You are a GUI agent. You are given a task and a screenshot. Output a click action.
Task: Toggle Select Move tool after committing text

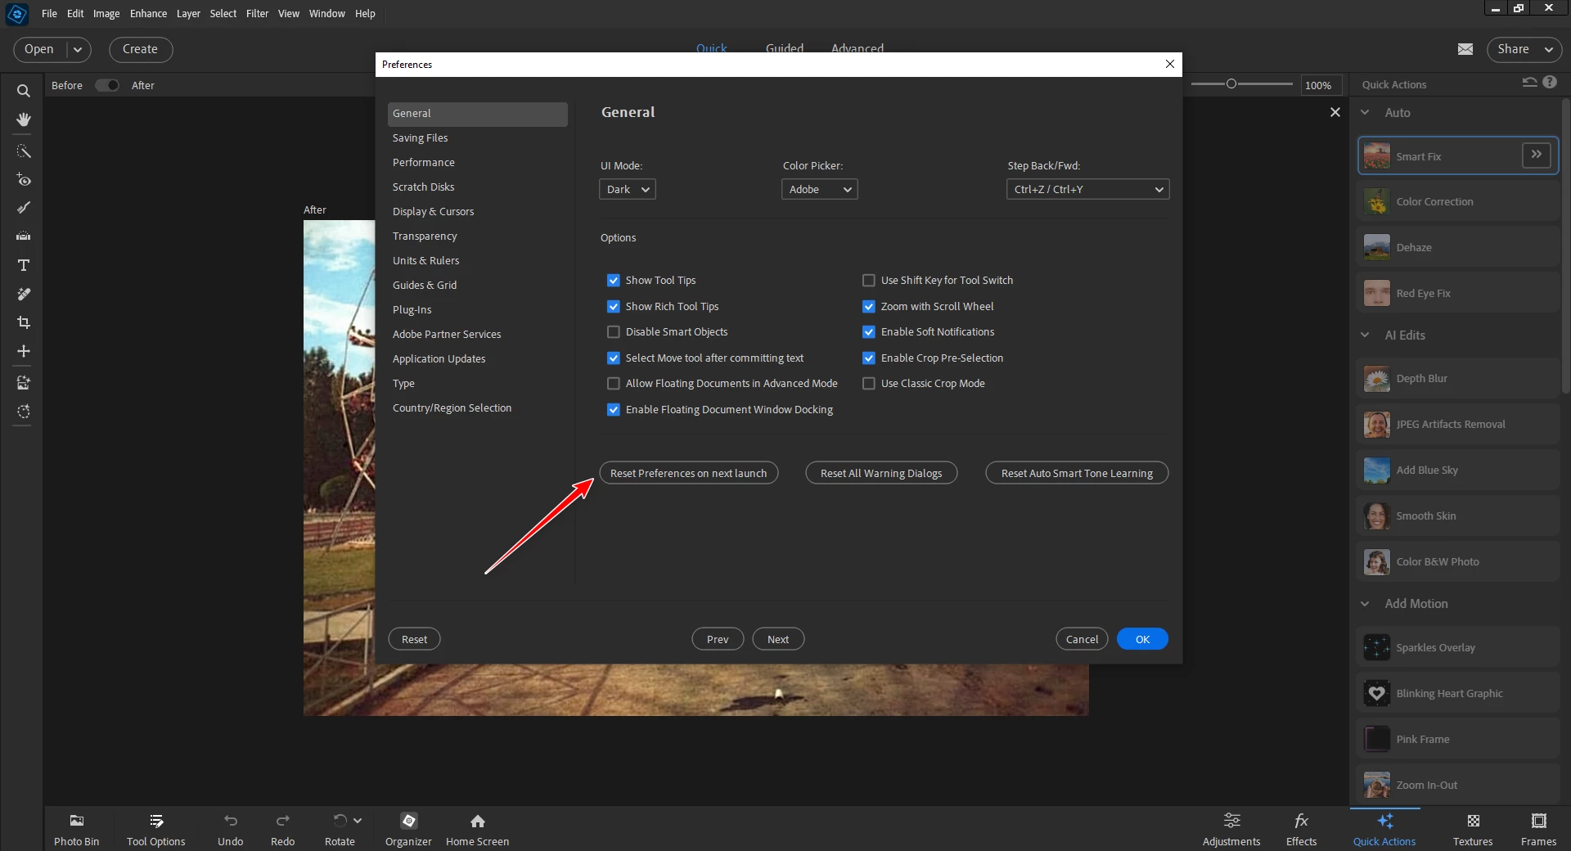[x=613, y=358]
